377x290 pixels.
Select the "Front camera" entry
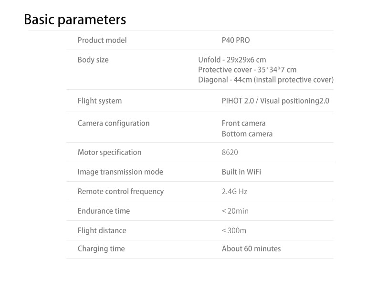click(x=243, y=123)
